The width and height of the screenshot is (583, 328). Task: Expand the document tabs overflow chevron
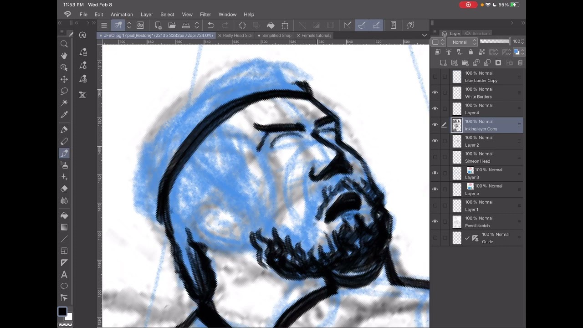(x=424, y=35)
